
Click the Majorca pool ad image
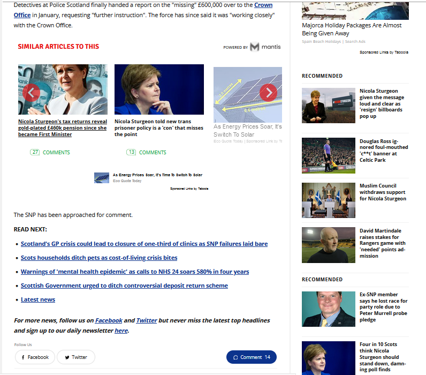pyautogui.click(x=355, y=11)
